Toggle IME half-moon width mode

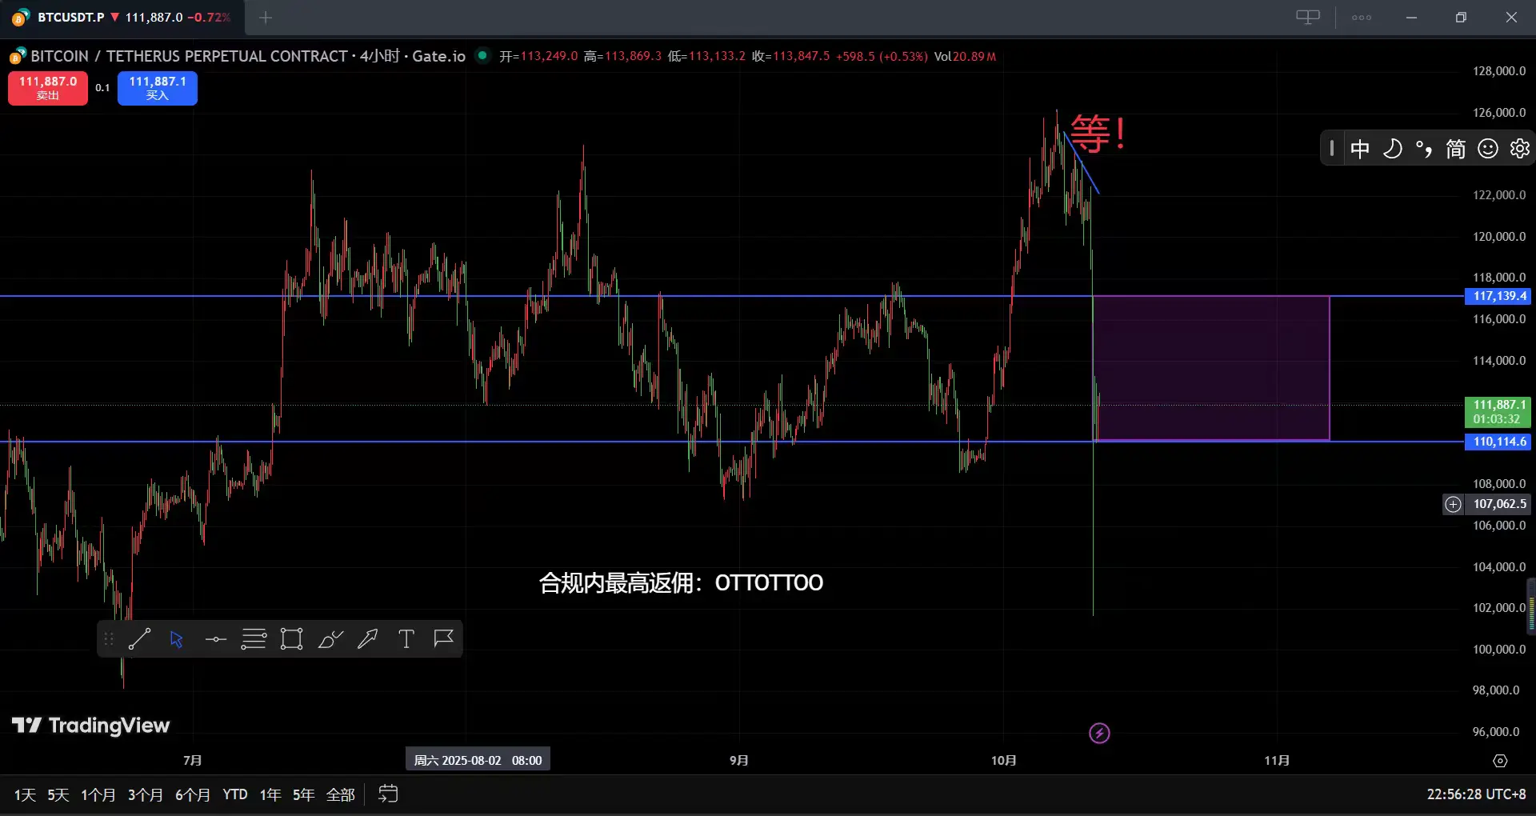[x=1392, y=149]
